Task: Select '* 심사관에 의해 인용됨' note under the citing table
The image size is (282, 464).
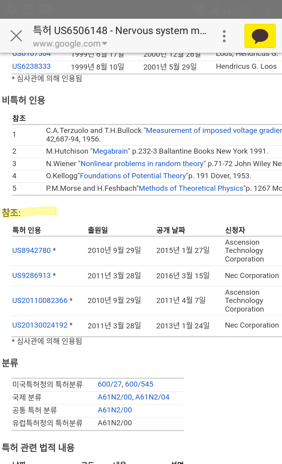Action: pos(47,341)
